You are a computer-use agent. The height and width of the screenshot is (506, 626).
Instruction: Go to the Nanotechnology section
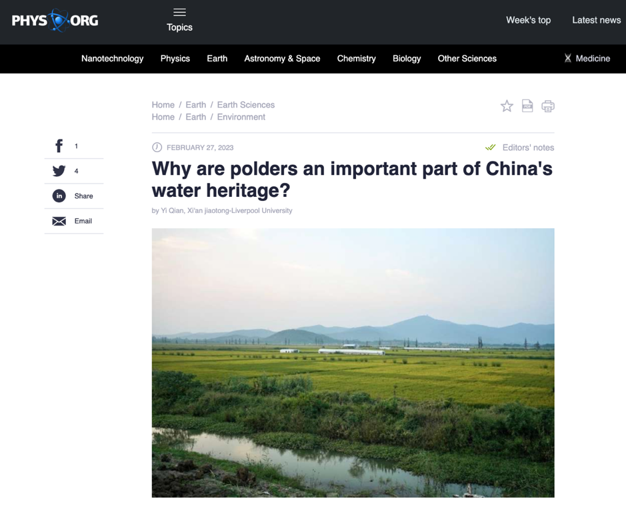click(112, 58)
